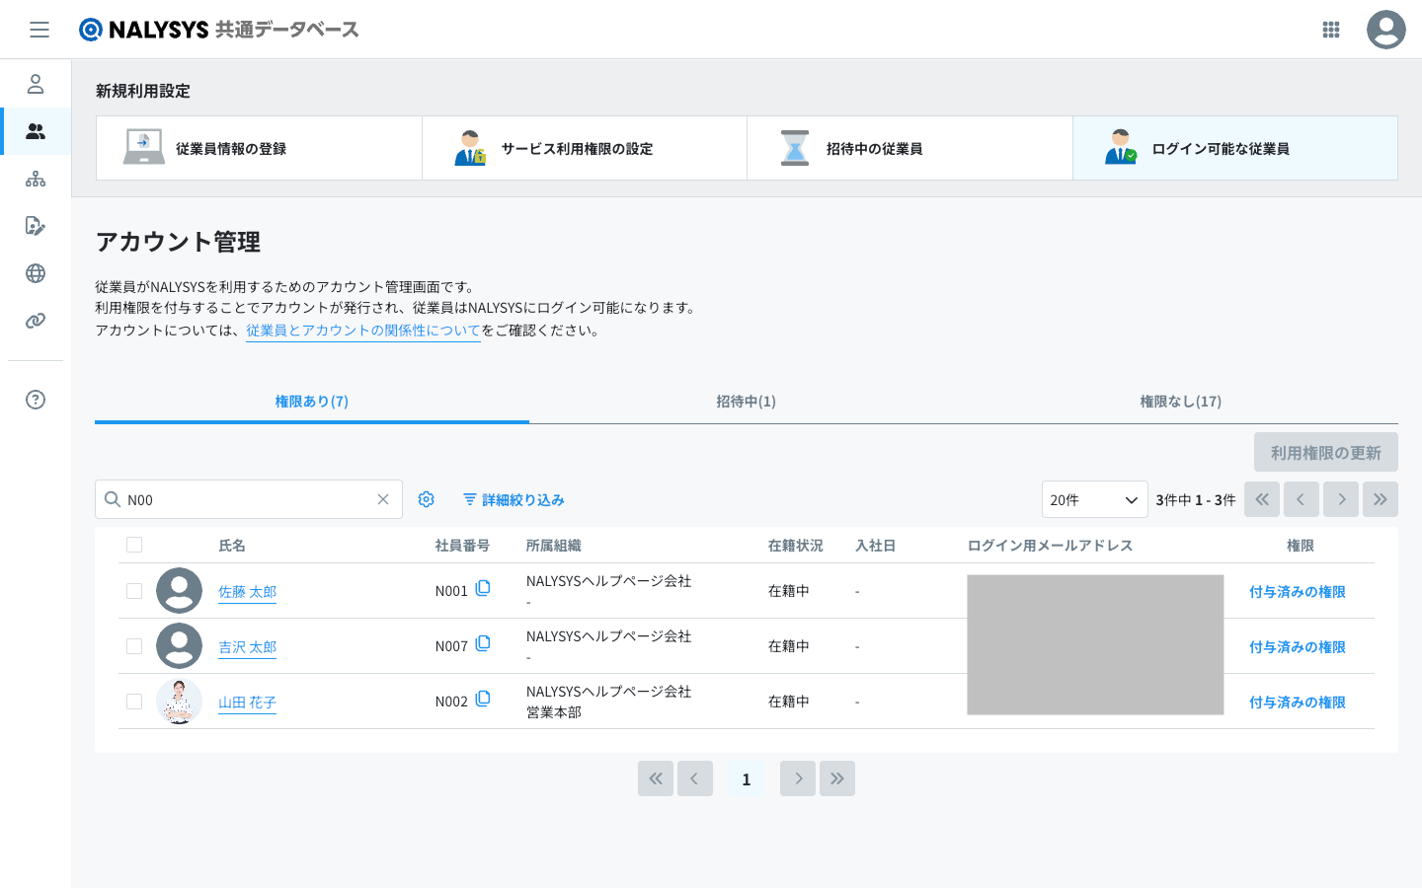
Task: Click the N00 search input field
Action: point(247,499)
